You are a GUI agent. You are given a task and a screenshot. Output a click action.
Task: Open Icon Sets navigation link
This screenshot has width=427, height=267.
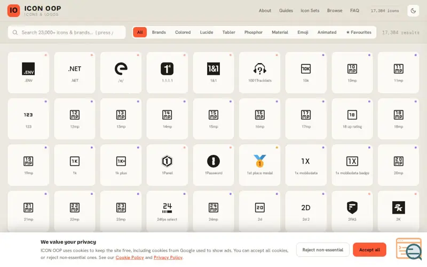[310, 11]
